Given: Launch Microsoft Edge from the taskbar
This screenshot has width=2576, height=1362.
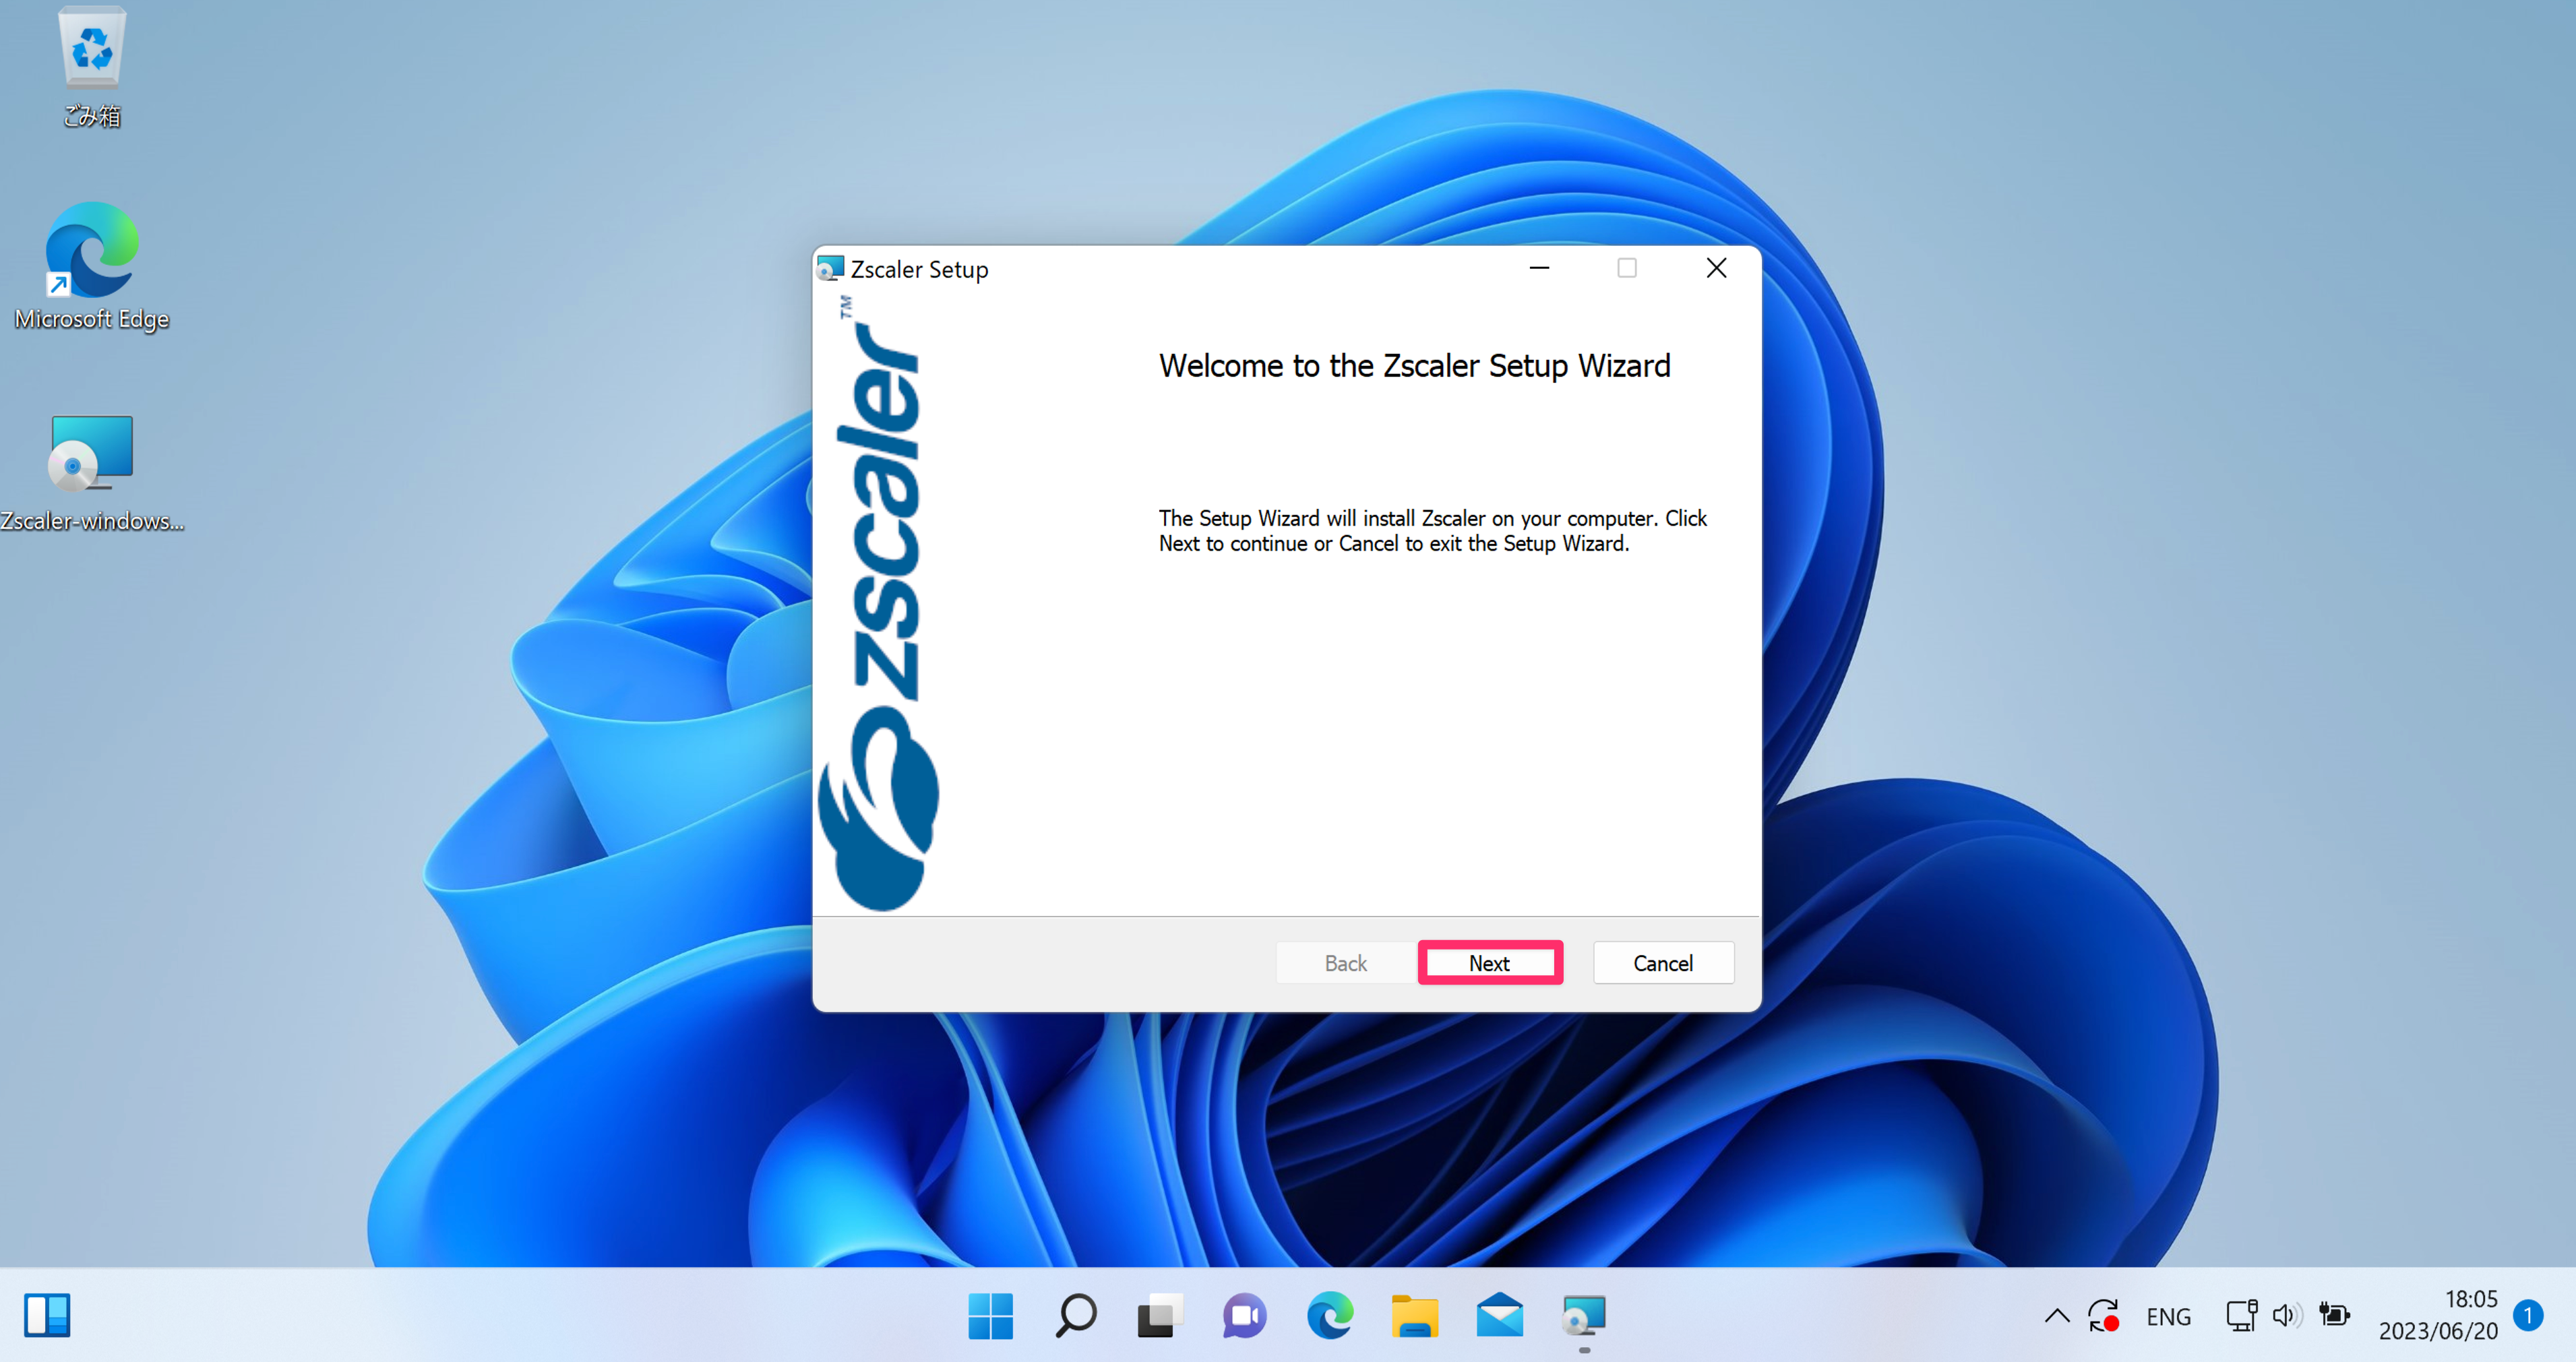Looking at the screenshot, I should pos(1329,1315).
